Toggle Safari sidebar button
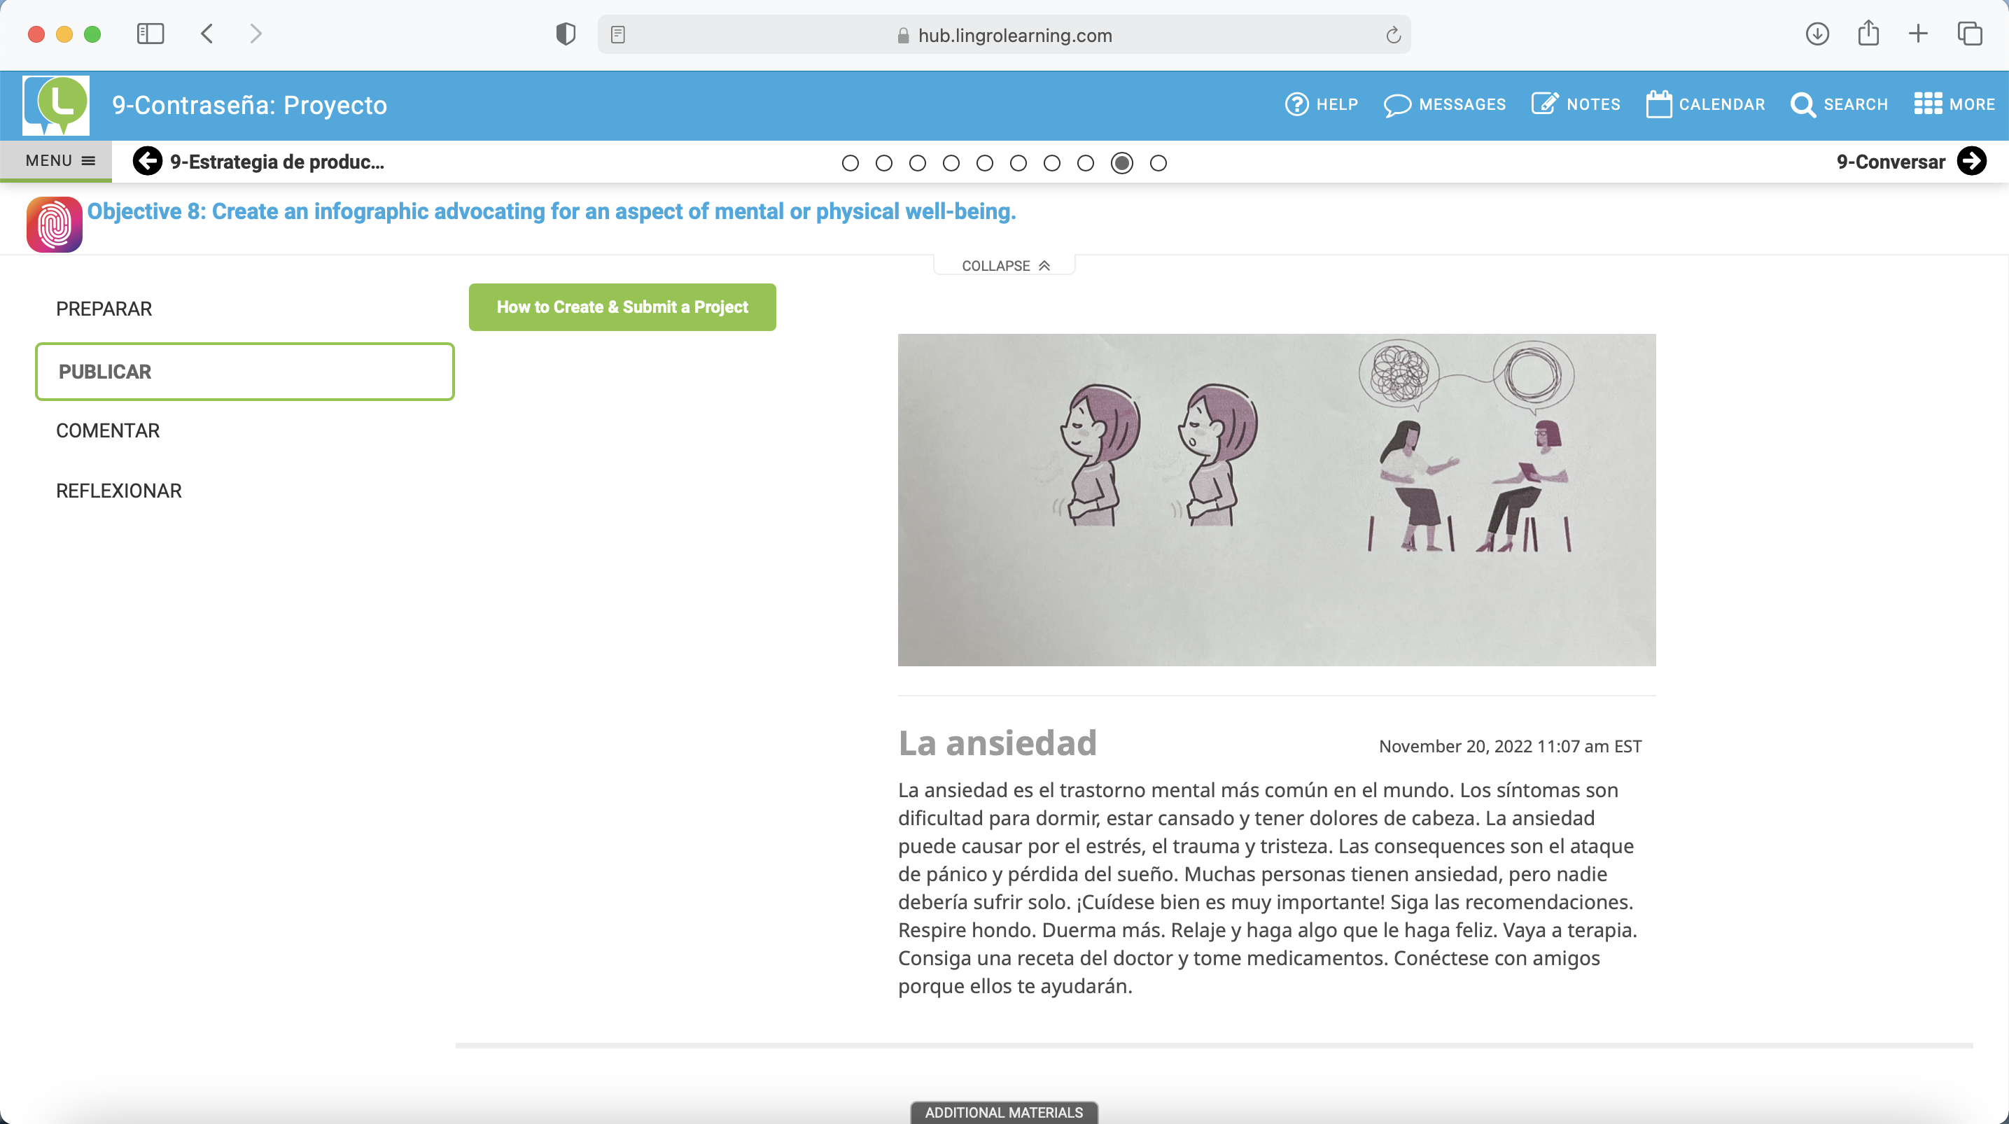Viewport: 2009px width, 1124px height. [150, 34]
